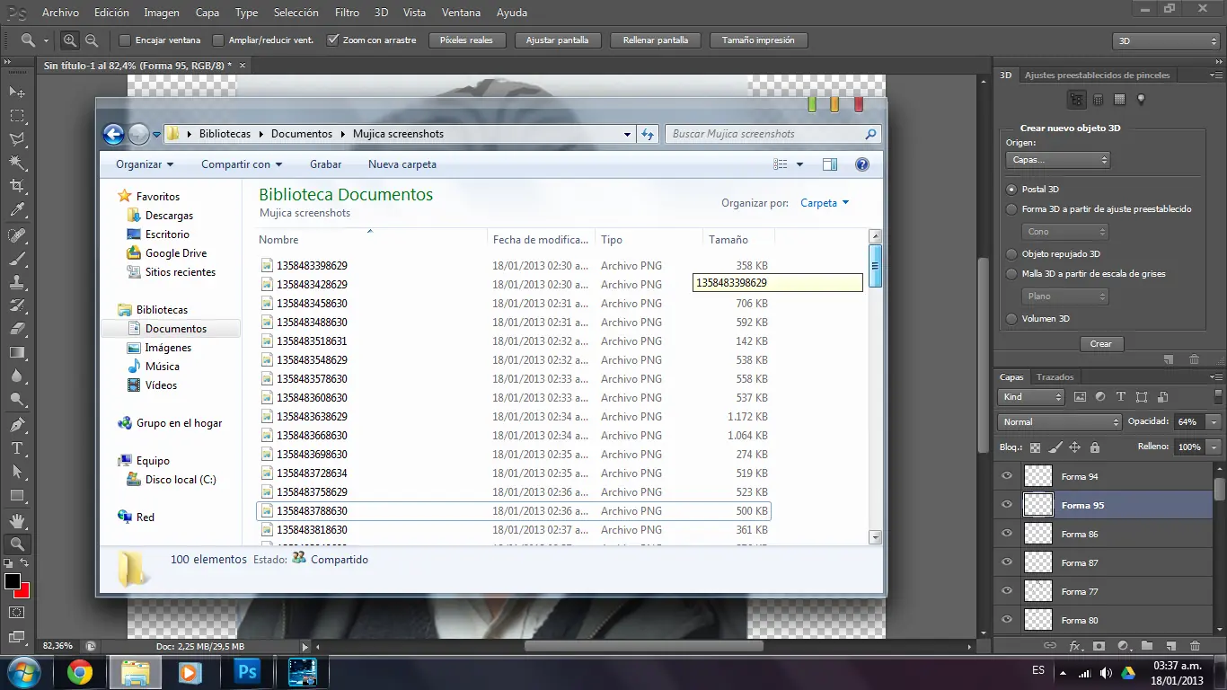Click the Zoom Out icon in options bar
The width and height of the screenshot is (1227, 690).
click(x=92, y=40)
